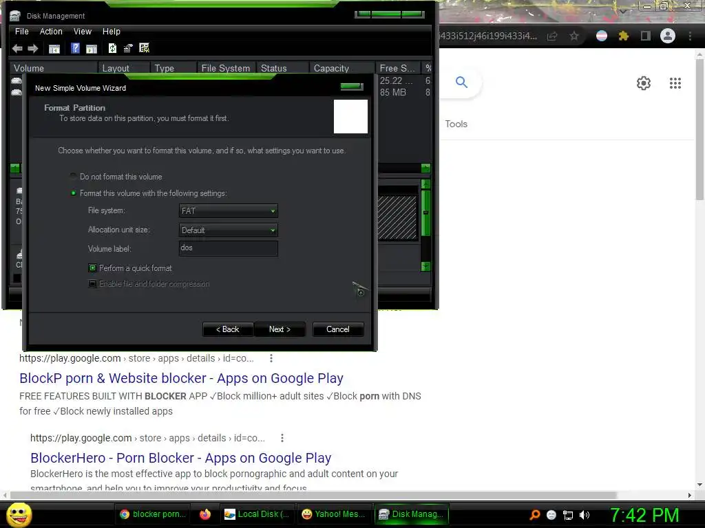Sort by the 'Free S...' column header

tap(398, 68)
